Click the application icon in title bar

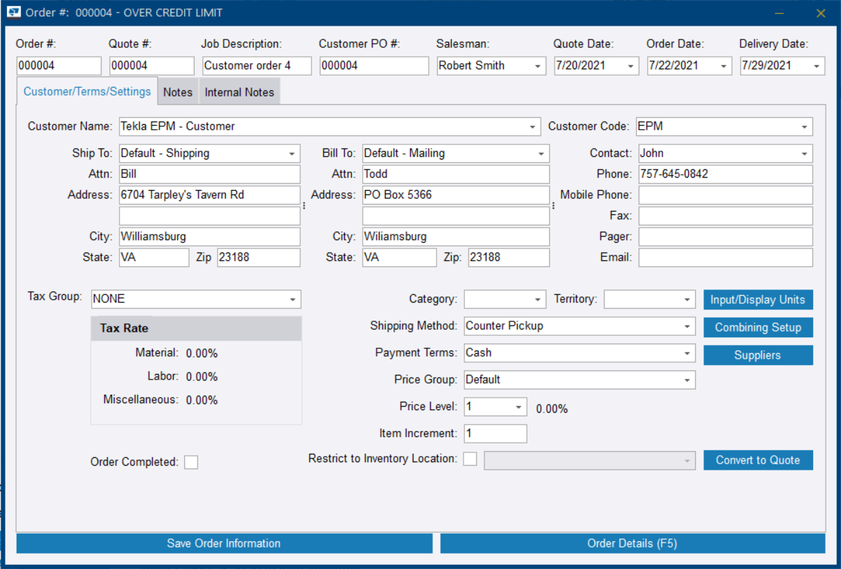tap(13, 12)
